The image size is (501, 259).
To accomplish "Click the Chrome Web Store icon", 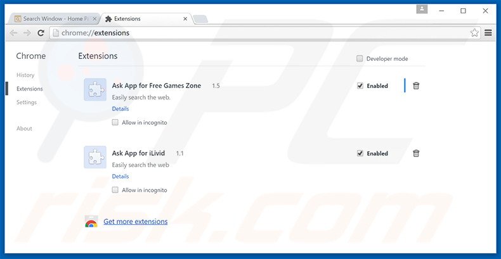I will pos(91,222).
